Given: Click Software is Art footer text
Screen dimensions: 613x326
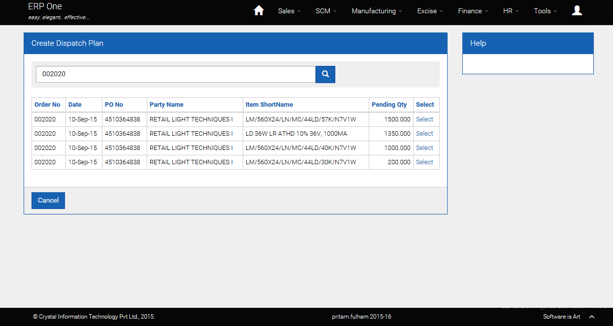Looking at the screenshot, I should (x=562, y=317).
